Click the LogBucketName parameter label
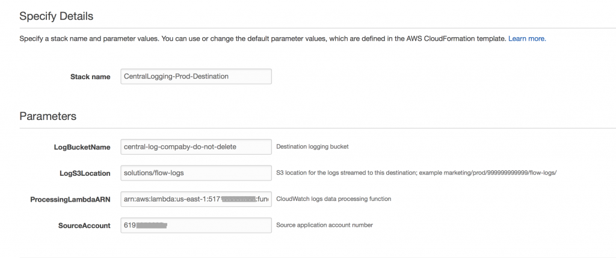Image resolution: width=616 pixels, height=258 pixels. (x=82, y=147)
